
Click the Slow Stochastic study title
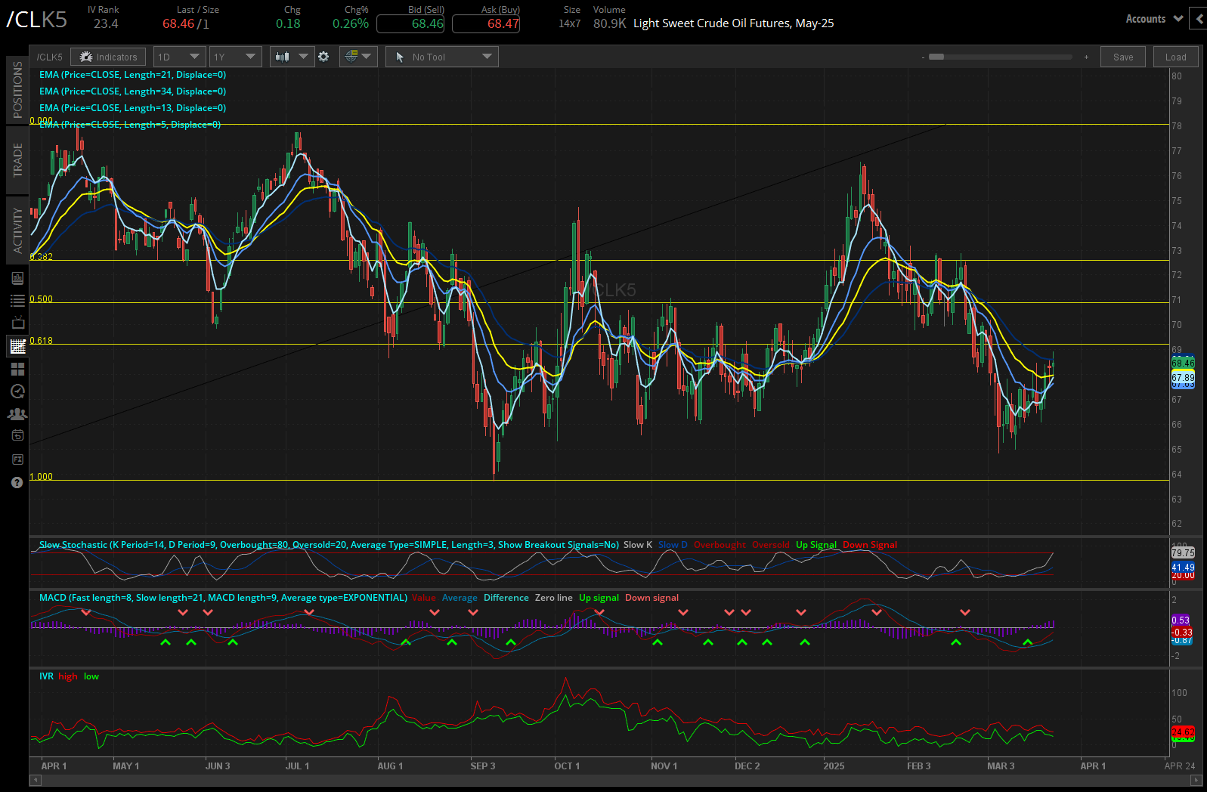click(329, 545)
